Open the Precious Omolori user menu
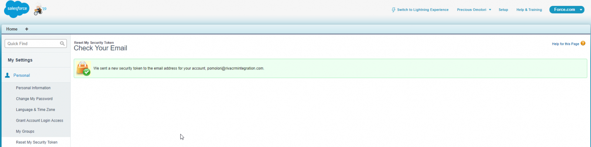 coord(474,10)
